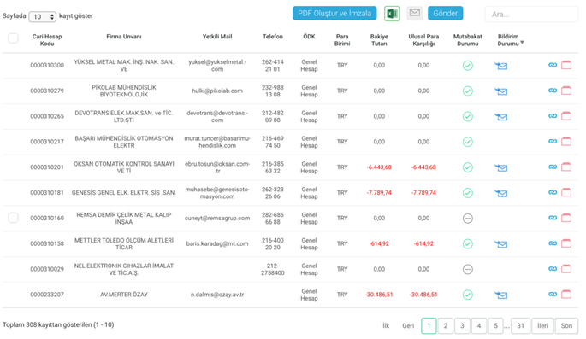586x339 pixels.
Task: Open the link icon for YÜKSEL METAL row
Action: pos(553,65)
